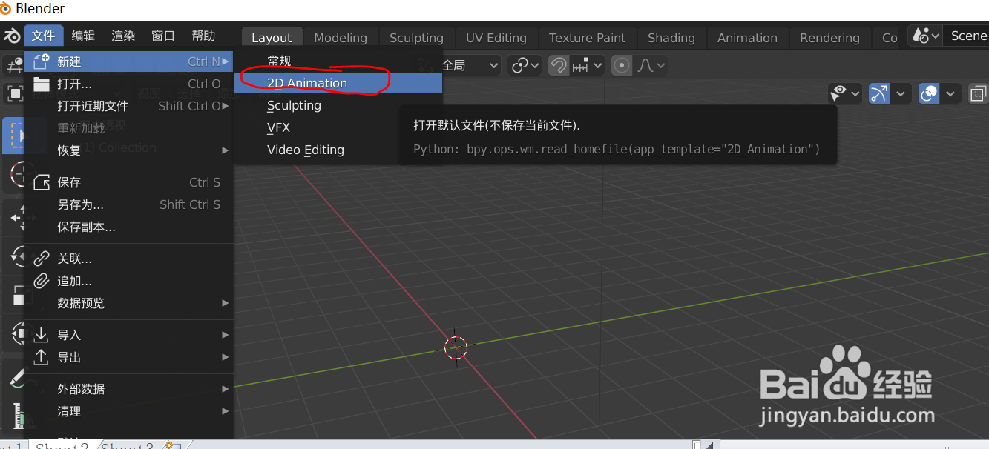Choose 另存为... in the file menu
Screen dimensions: 989x449
point(129,204)
